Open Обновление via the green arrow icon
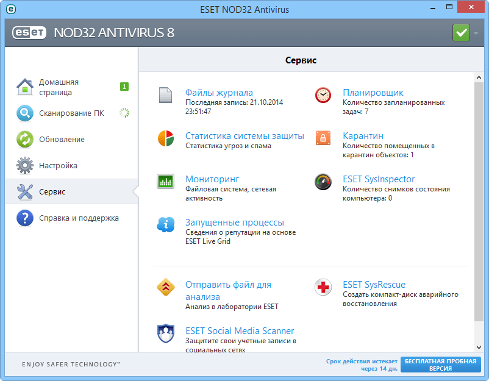 pos(24,139)
